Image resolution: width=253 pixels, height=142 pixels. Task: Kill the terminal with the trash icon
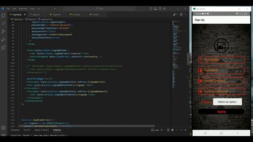pos(172,130)
